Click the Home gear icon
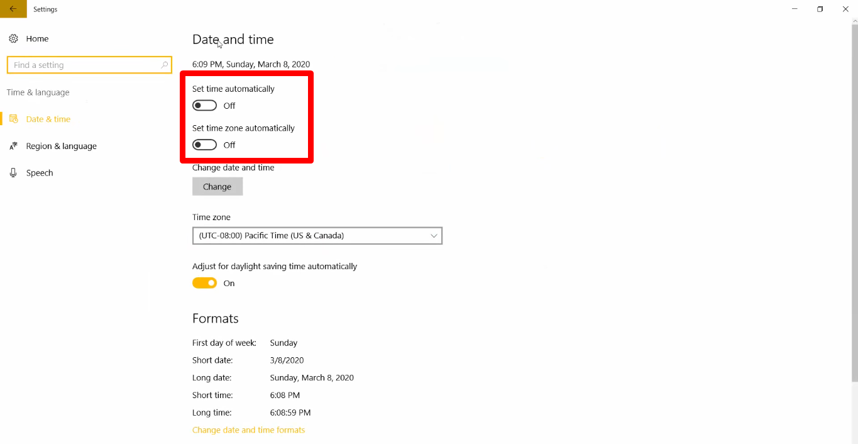Viewport: 858px width, 444px height. point(13,38)
